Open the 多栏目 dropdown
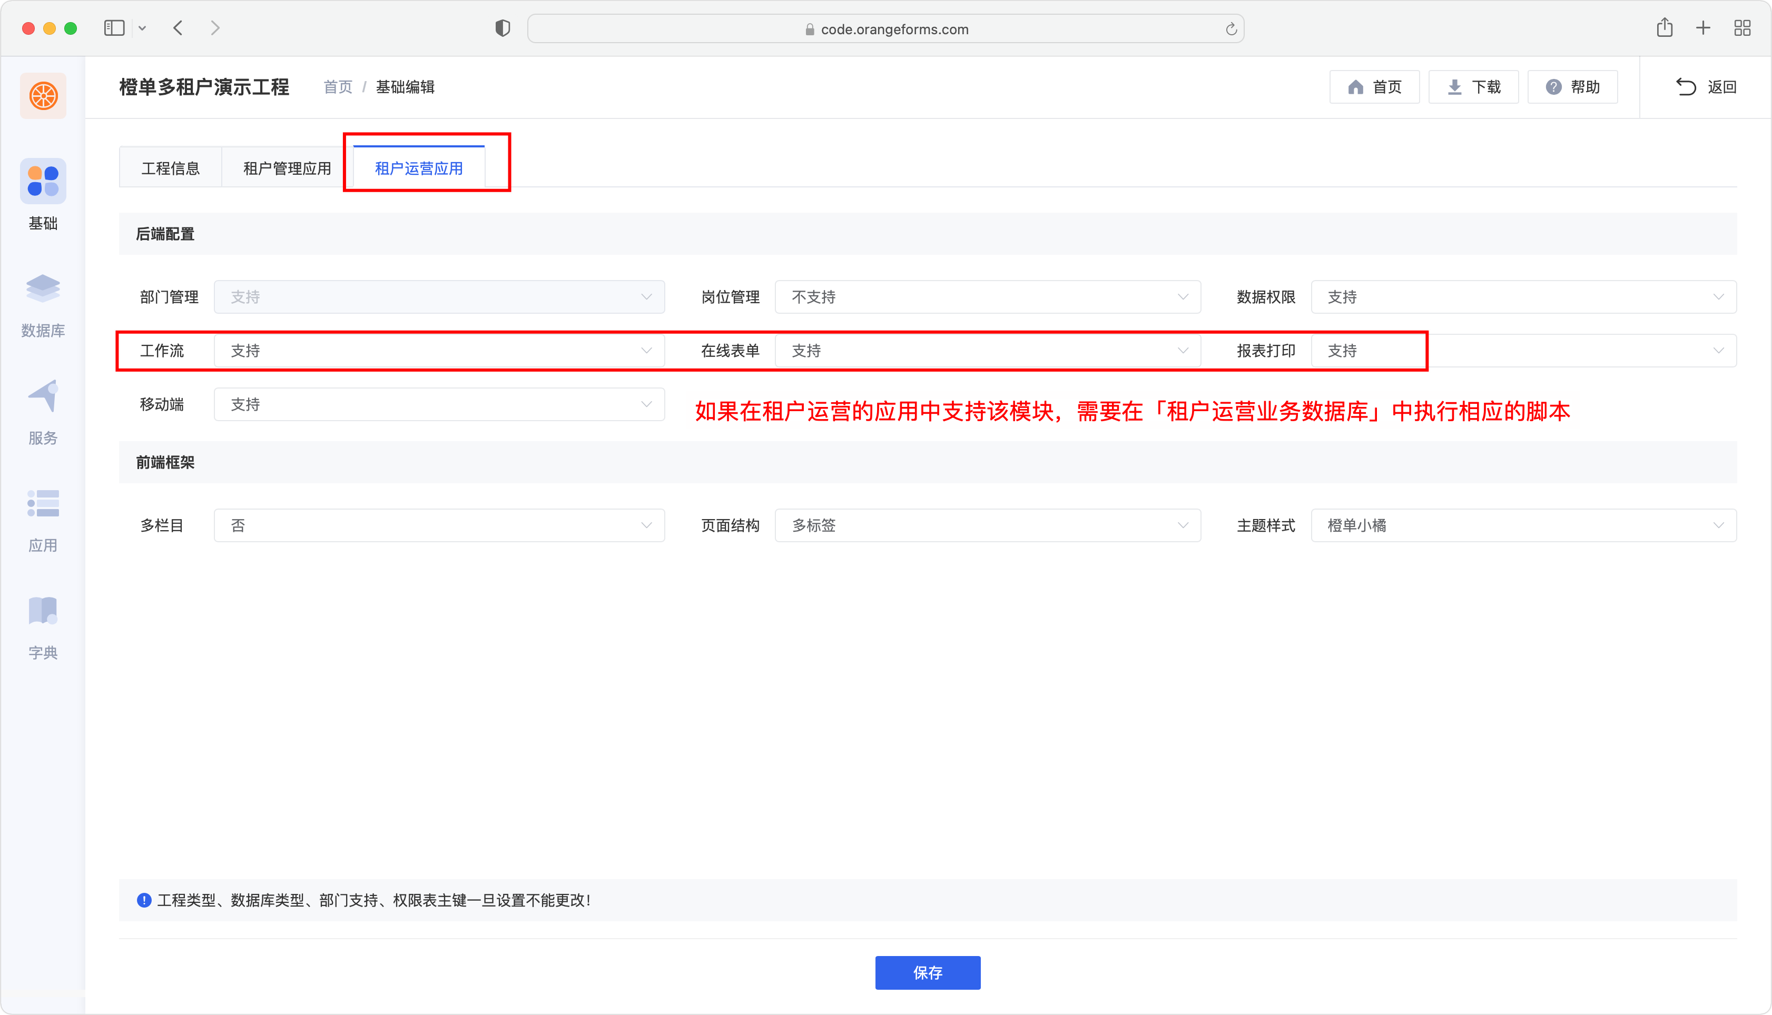Viewport: 1772px width, 1015px height. click(x=439, y=525)
